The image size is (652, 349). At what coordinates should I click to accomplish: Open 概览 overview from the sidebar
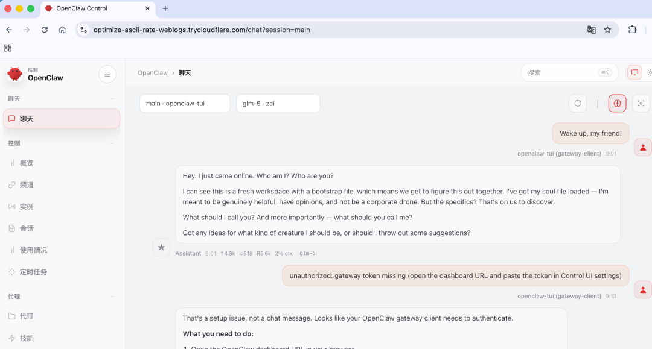pos(27,163)
